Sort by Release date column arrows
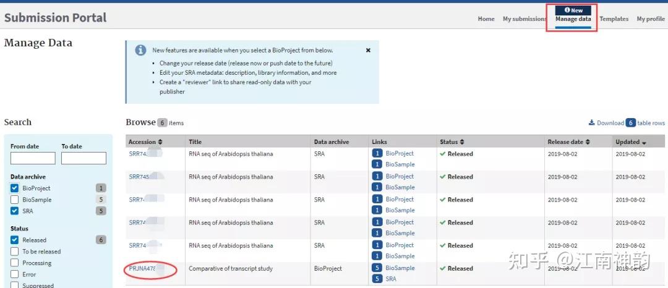Viewport: 668px width, 288px height. tap(588, 142)
